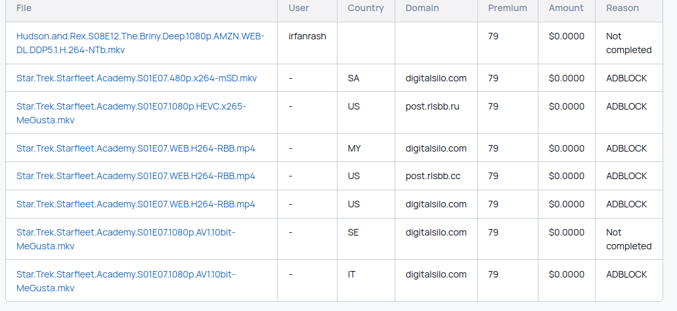Screen dimensions: 677x311
Task: Click the Reason column header
Action: [622, 8]
